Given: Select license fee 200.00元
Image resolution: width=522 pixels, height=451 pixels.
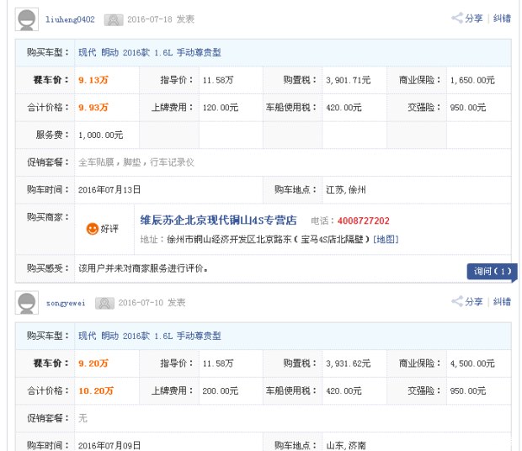Looking at the screenshot, I should (x=221, y=390).
